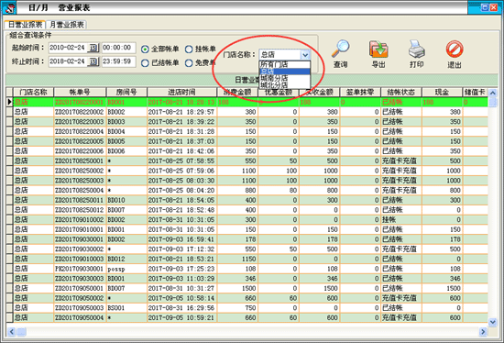Click the 退出 exit icon

(455, 50)
